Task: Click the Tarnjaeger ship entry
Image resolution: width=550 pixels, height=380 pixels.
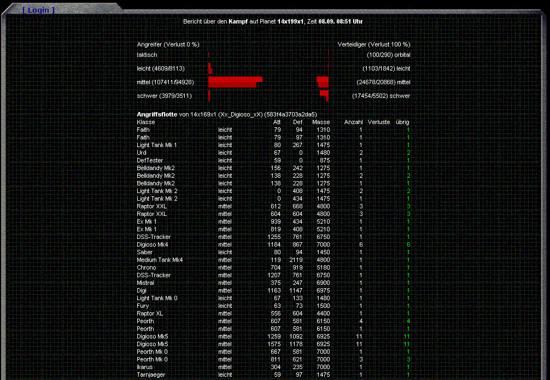Action: pos(151,375)
